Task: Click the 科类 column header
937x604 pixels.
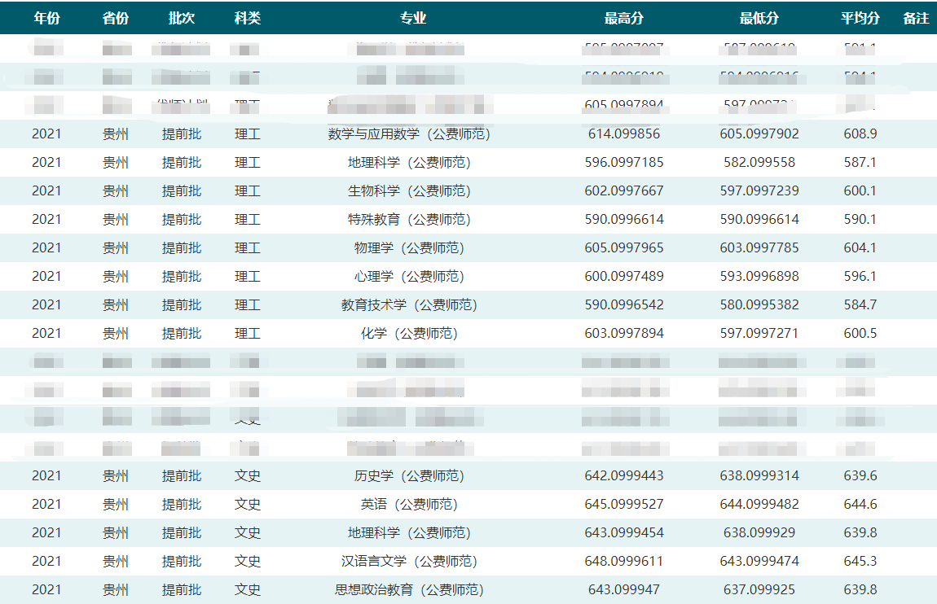Action: point(247,18)
